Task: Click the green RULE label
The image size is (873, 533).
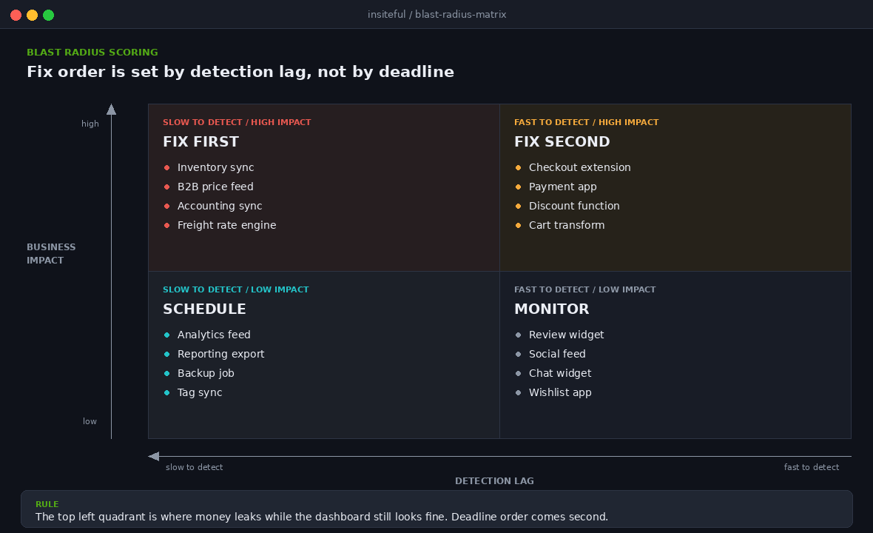Action: [x=47, y=504]
